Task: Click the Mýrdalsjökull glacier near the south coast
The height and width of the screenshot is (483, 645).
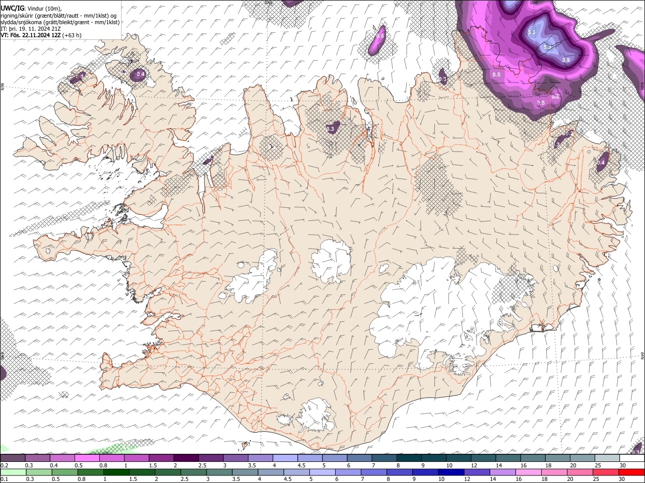Action: pyautogui.click(x=316, y=415)
